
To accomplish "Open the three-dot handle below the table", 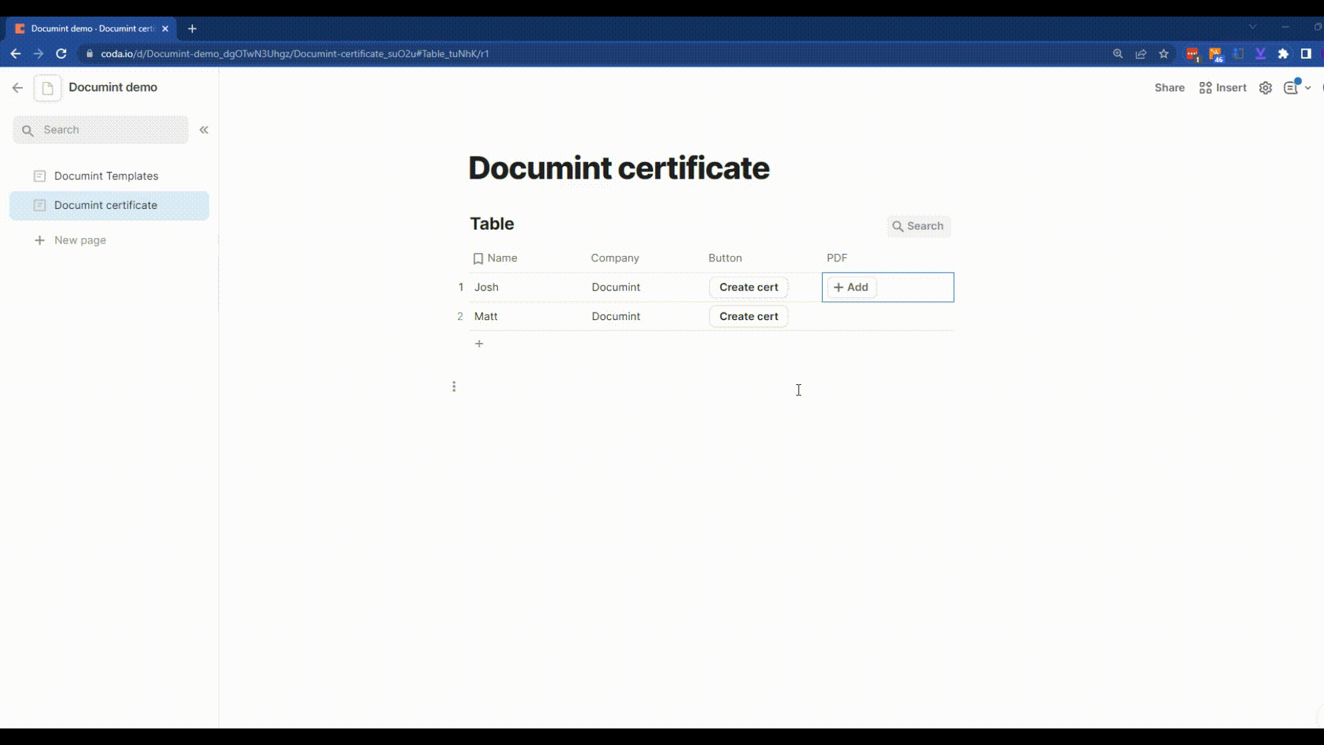I will pyautogui.click(x=454, y=386).
